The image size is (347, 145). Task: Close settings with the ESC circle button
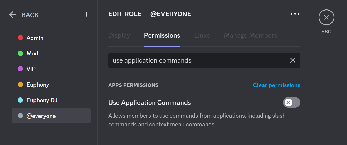tap(326, 18)
